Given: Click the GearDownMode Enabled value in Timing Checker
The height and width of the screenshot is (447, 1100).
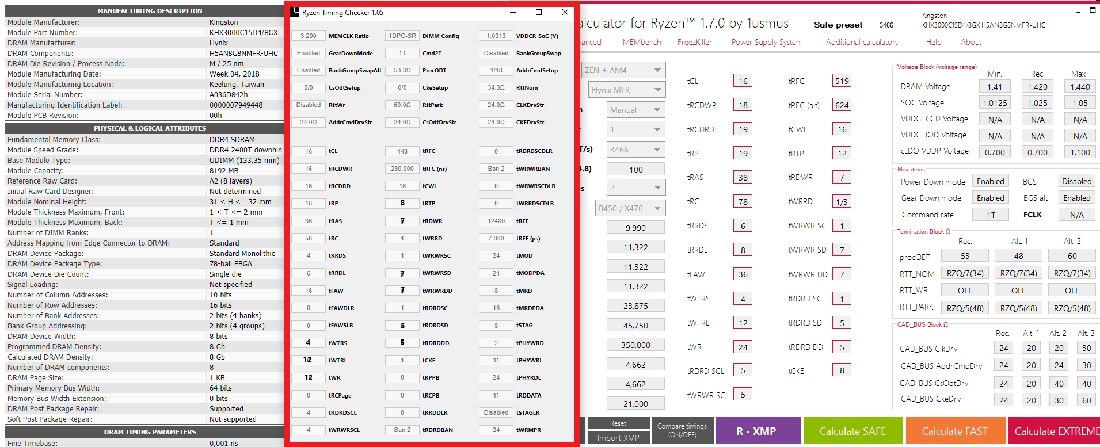Looking at the screenshot, I should click(x=309, y=53).
